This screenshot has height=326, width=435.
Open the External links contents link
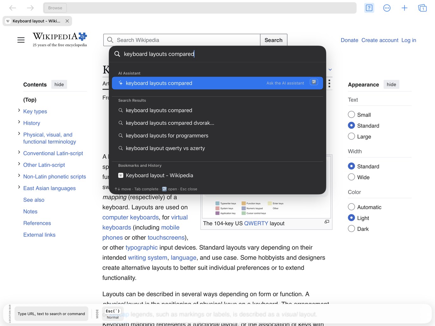pos(39,235)
